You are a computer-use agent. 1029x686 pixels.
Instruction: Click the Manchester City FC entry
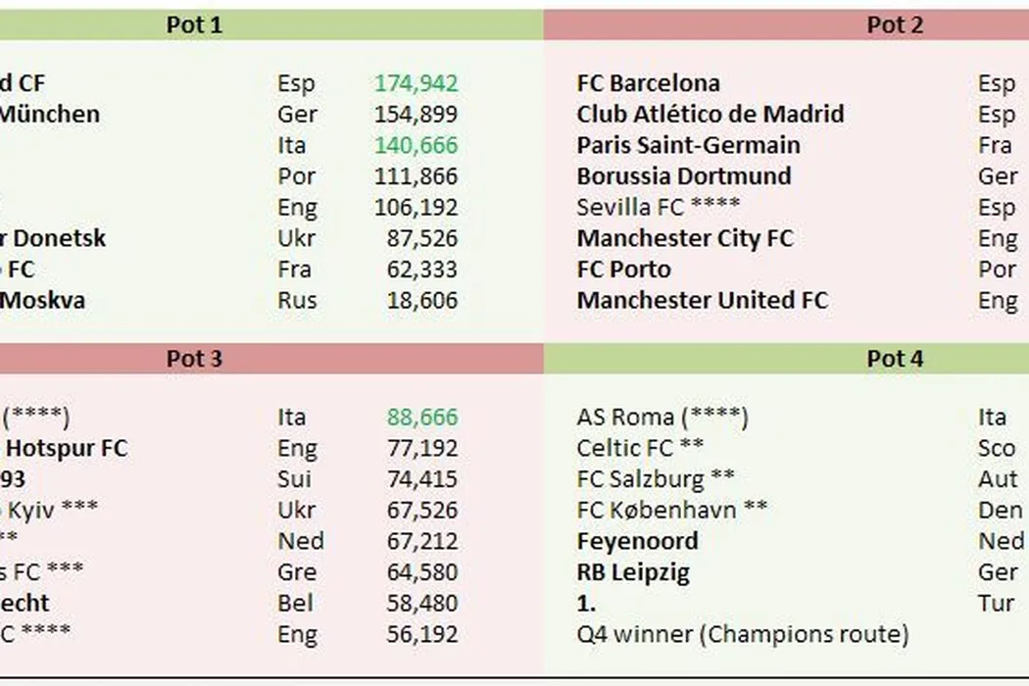[685, 238]
